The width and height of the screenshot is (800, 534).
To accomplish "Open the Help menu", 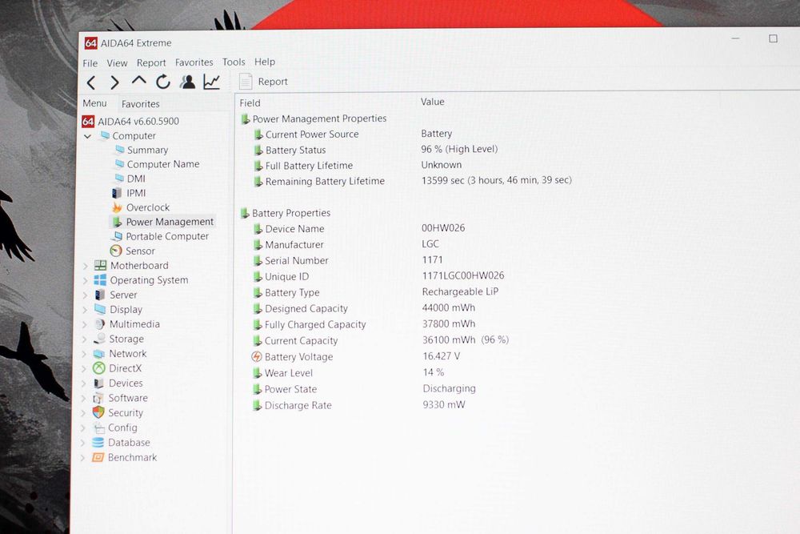I will 265,62.
